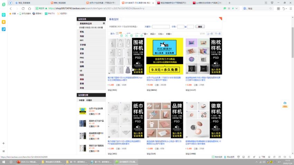The width and height of the screenshot is (294, 165).
Task: Show hidden system tray icons chevron
Action: coord(257,162)
